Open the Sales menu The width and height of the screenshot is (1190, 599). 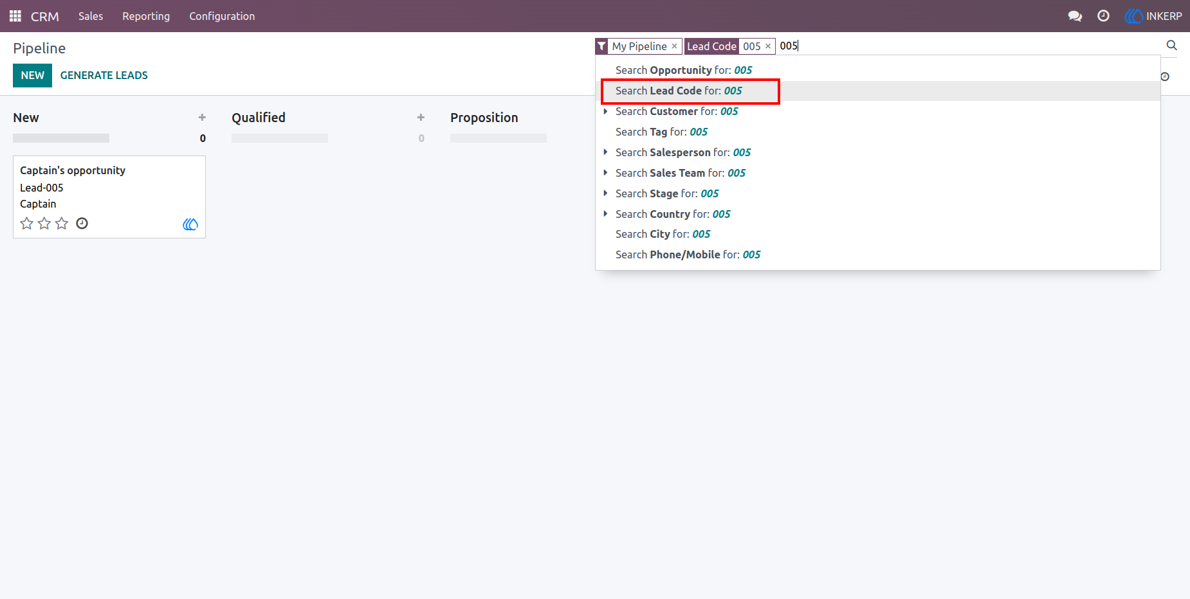point(91,16)
